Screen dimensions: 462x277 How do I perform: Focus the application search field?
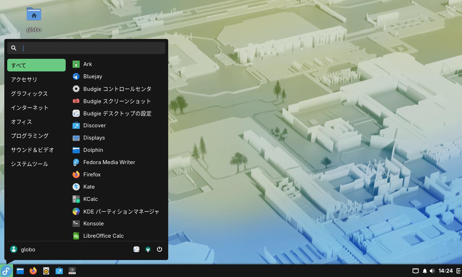click(92, 48)
